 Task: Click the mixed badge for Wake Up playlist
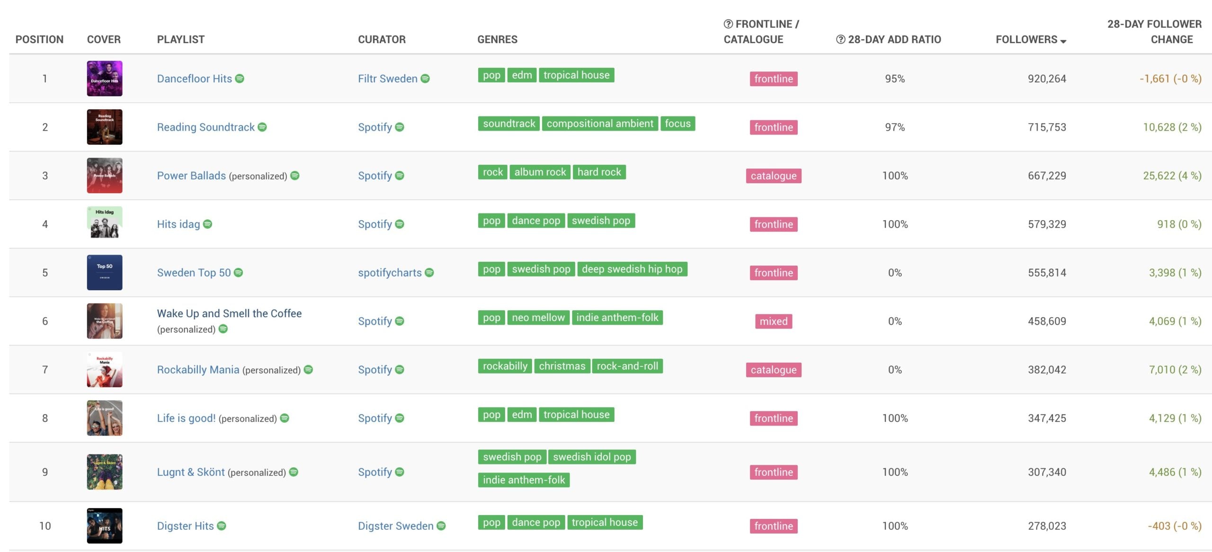[773, 321]
